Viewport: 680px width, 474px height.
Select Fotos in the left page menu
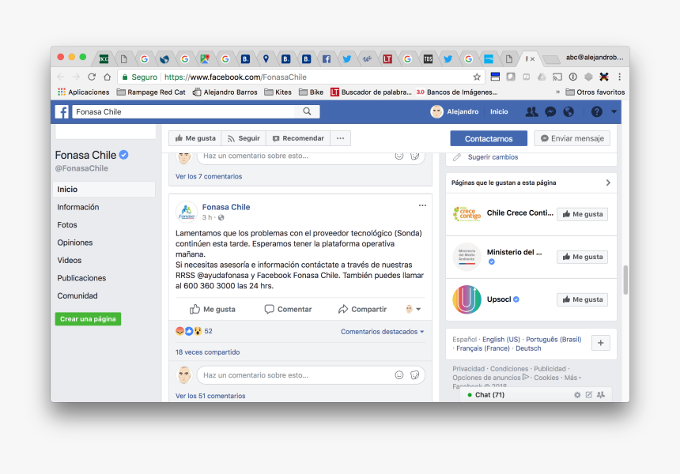pyautogui.click(x=67, y=225)
